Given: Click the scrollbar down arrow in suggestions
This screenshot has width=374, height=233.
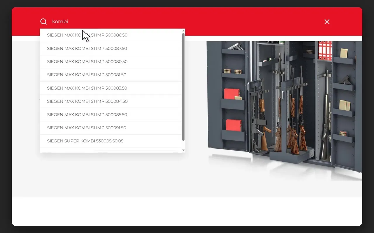Looking at the screenshot, I should pyautogui.click(x=183, y=150).
